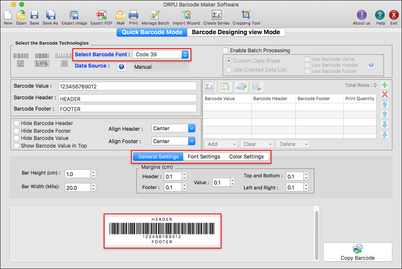Click the Bar Height stepper

click(94, 174)
